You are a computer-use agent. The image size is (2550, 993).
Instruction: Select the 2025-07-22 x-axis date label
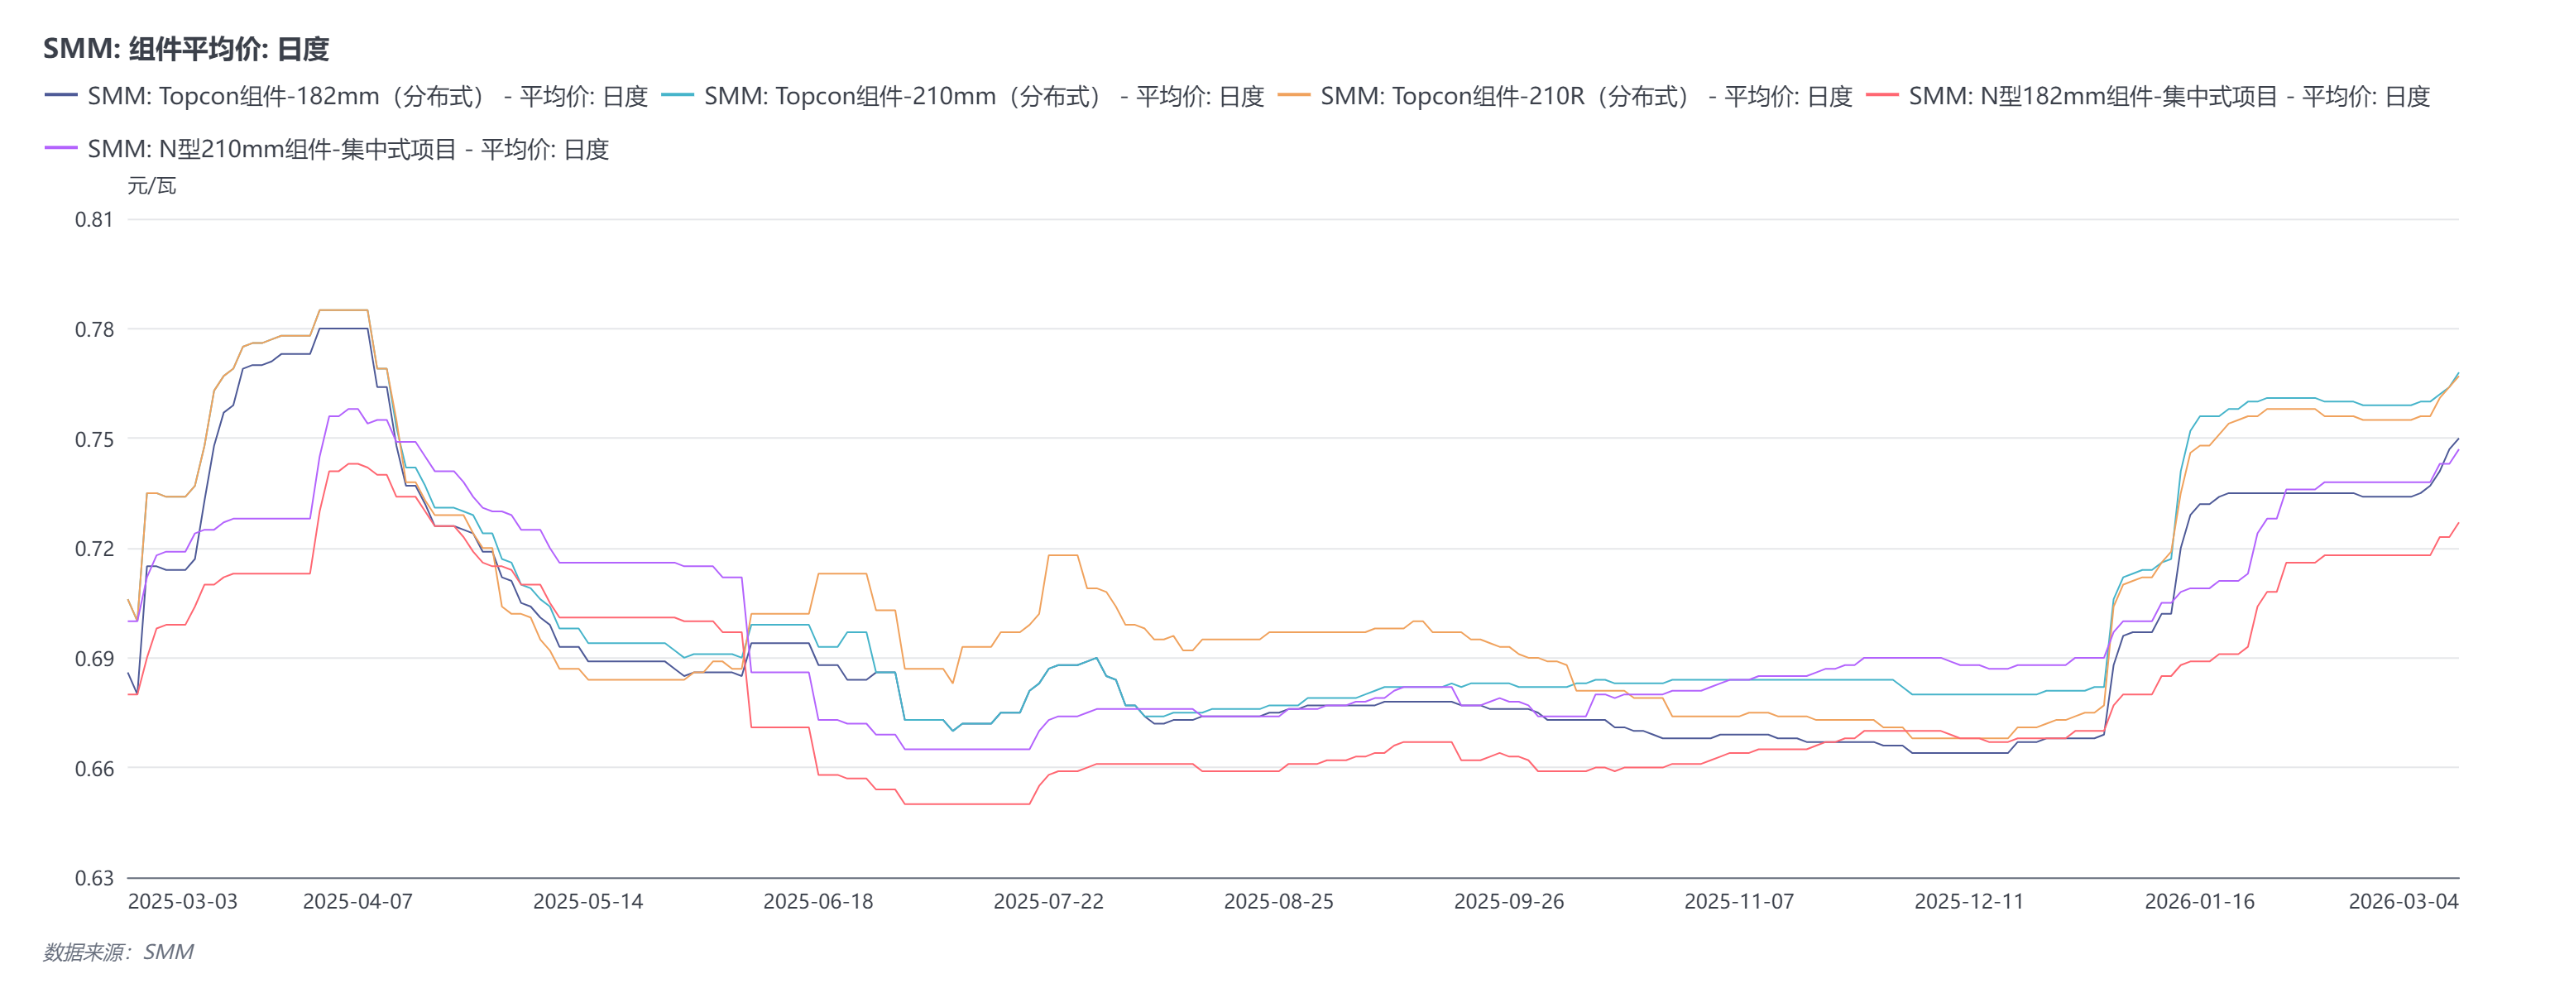click(x=1048, y=901)
